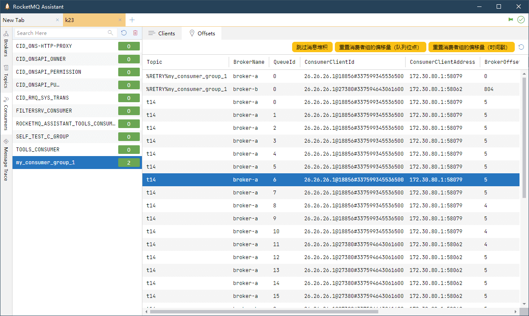The height and width of the screenshot is (316, 529).
Task: Click the red trash delete icon
Action: tap(135, 33)
